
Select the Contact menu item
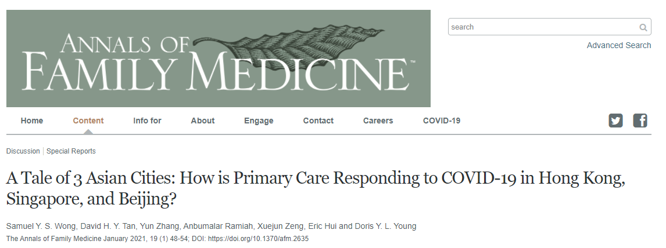pos(318,121)
